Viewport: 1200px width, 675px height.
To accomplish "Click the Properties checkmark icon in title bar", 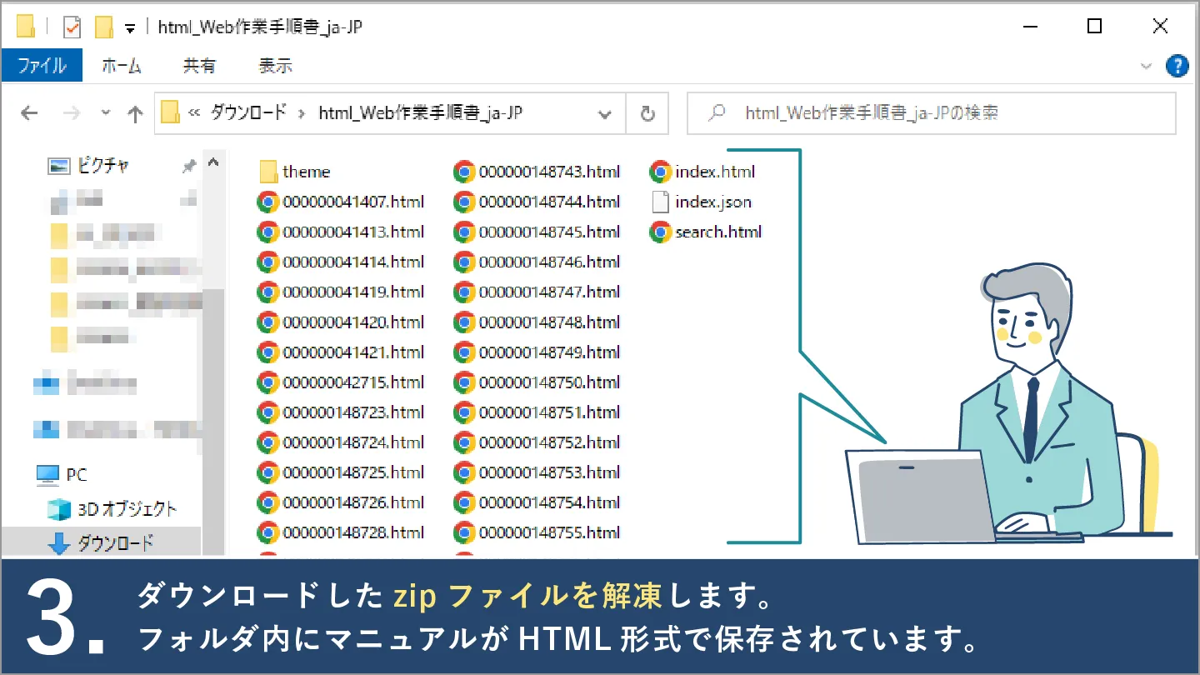I will tap(72, 27).
